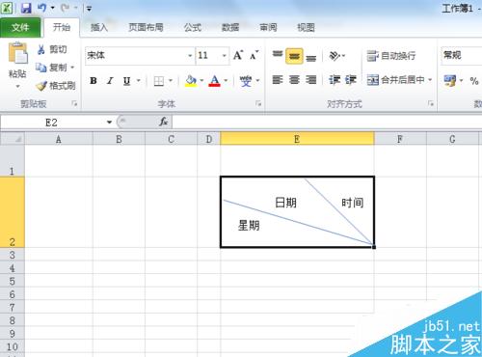
Task: Expand the 粘贴 options arrow
Action: tap(17, 86)
